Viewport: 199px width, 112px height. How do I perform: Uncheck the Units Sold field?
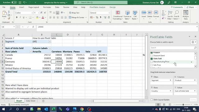pyautogui.click(x=151, y=59)
